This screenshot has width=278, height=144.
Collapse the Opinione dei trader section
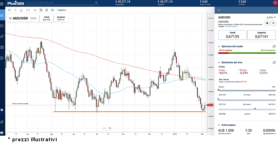(x=219, y=46)
